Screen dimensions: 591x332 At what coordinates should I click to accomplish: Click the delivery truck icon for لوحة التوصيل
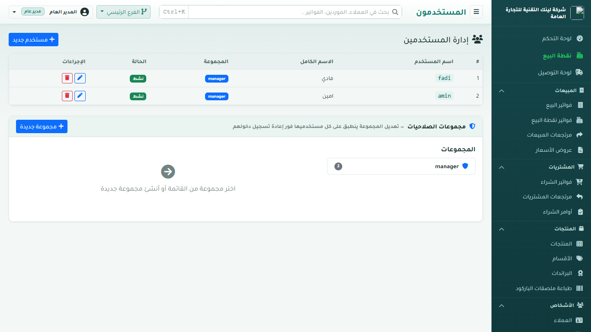(580, 73)
